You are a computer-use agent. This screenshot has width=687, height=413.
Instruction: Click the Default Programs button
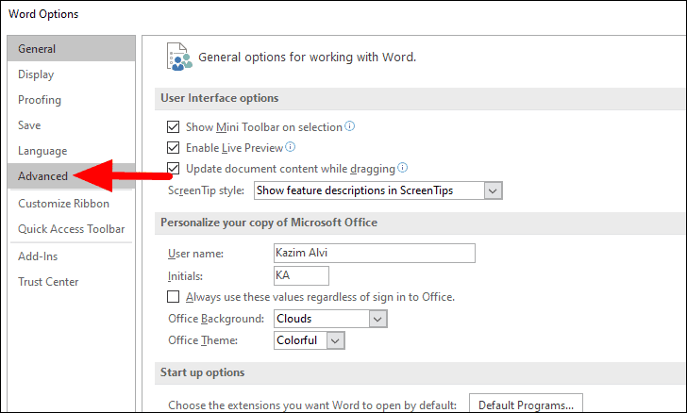point(526,405)
